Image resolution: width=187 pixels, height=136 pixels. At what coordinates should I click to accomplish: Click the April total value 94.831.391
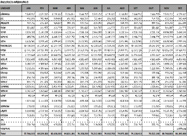pyautogui.click(x=69, y=134)
